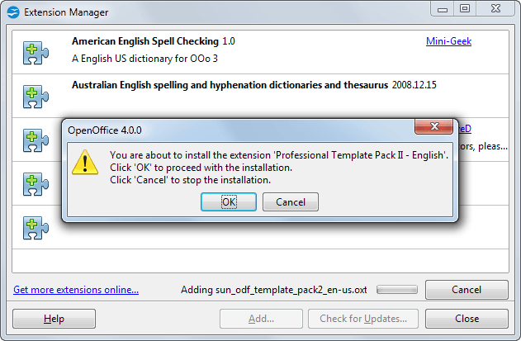Image resolution: width=521 pixels, height=341 pixels.
Task: Minimize the Extension Manager window
Action: 443,9
